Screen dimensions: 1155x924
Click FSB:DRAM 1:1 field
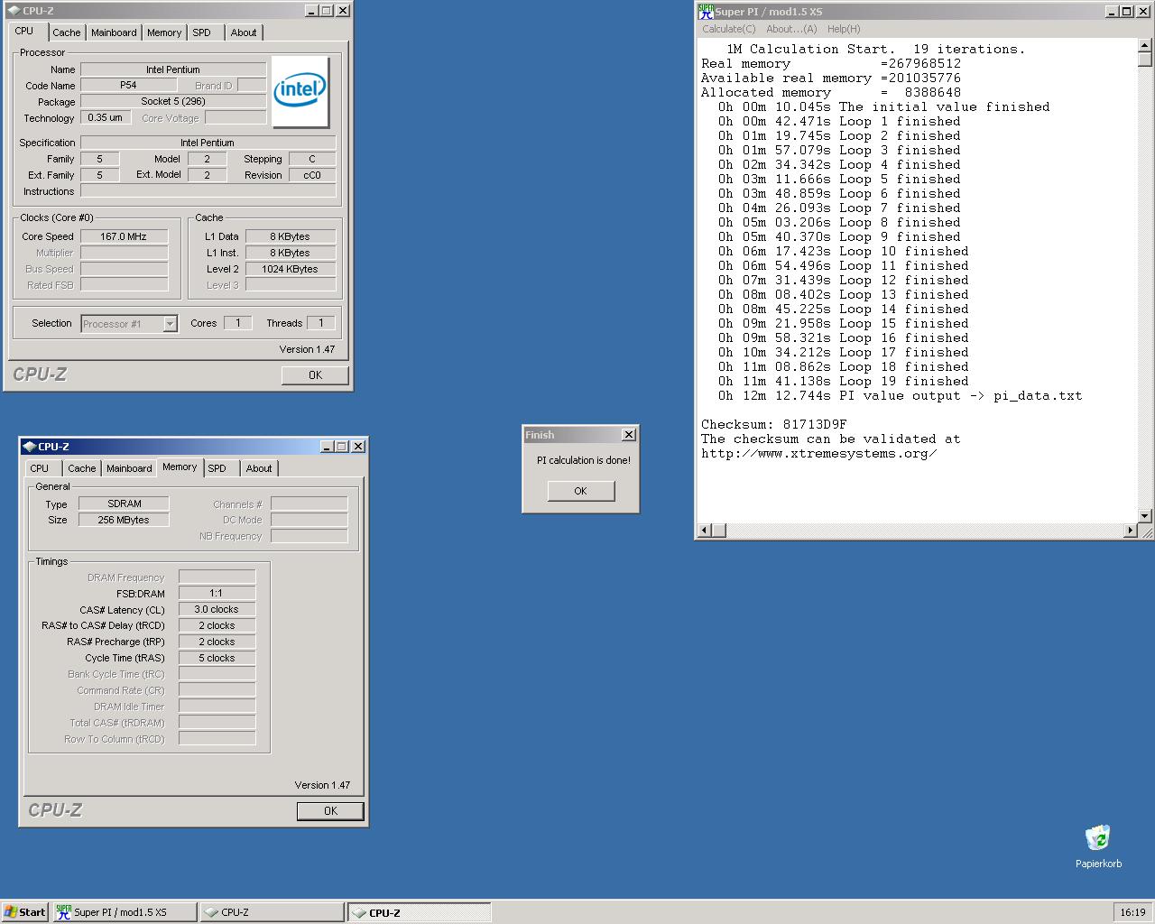[x=217, y=593]
